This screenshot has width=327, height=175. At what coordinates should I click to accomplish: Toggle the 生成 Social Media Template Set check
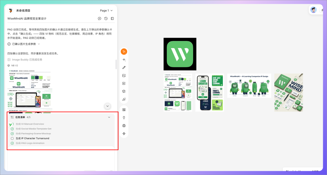tap(12, 129)
